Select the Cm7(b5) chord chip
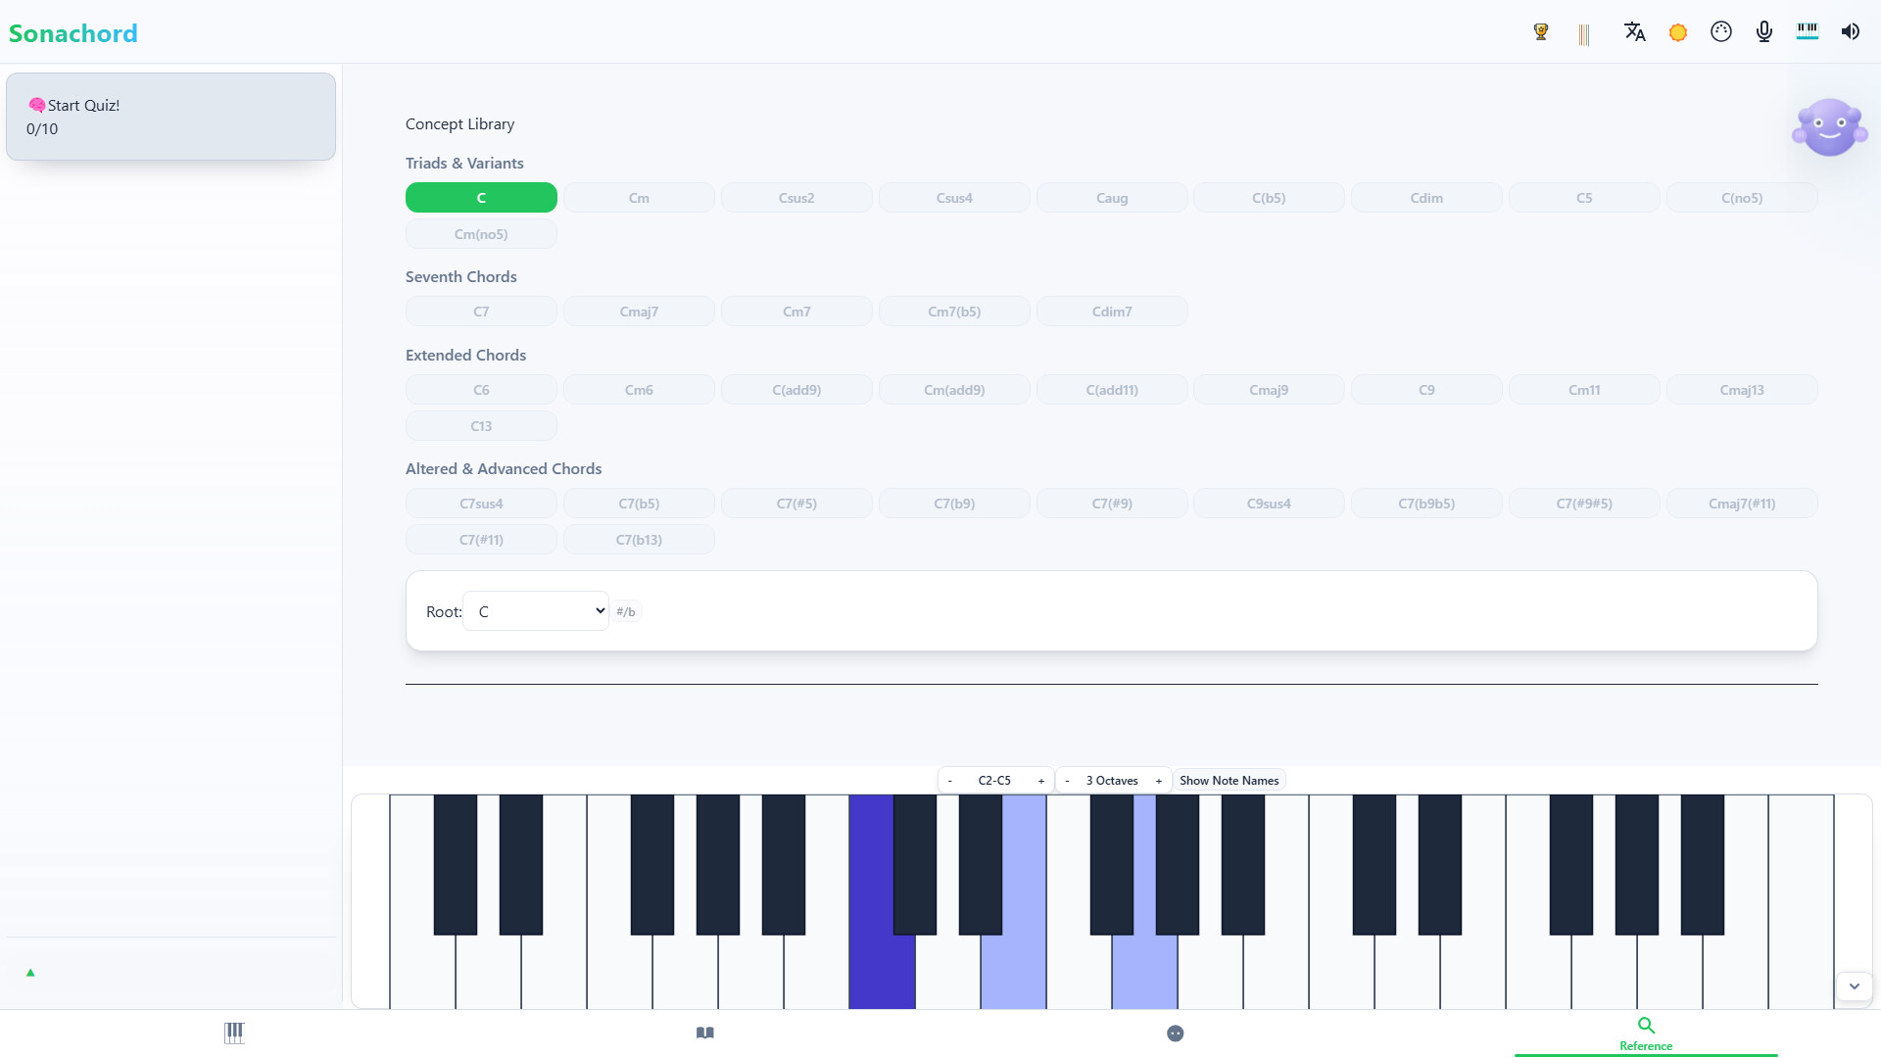 [954, 312]
